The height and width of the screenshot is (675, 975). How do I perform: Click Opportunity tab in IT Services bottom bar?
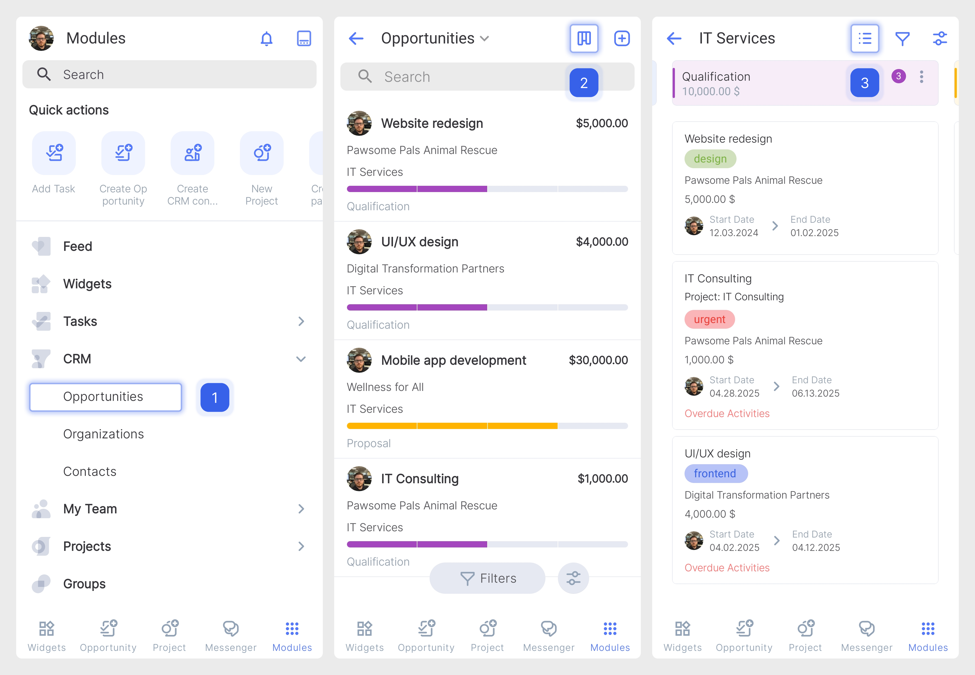[x=744, y=636]
